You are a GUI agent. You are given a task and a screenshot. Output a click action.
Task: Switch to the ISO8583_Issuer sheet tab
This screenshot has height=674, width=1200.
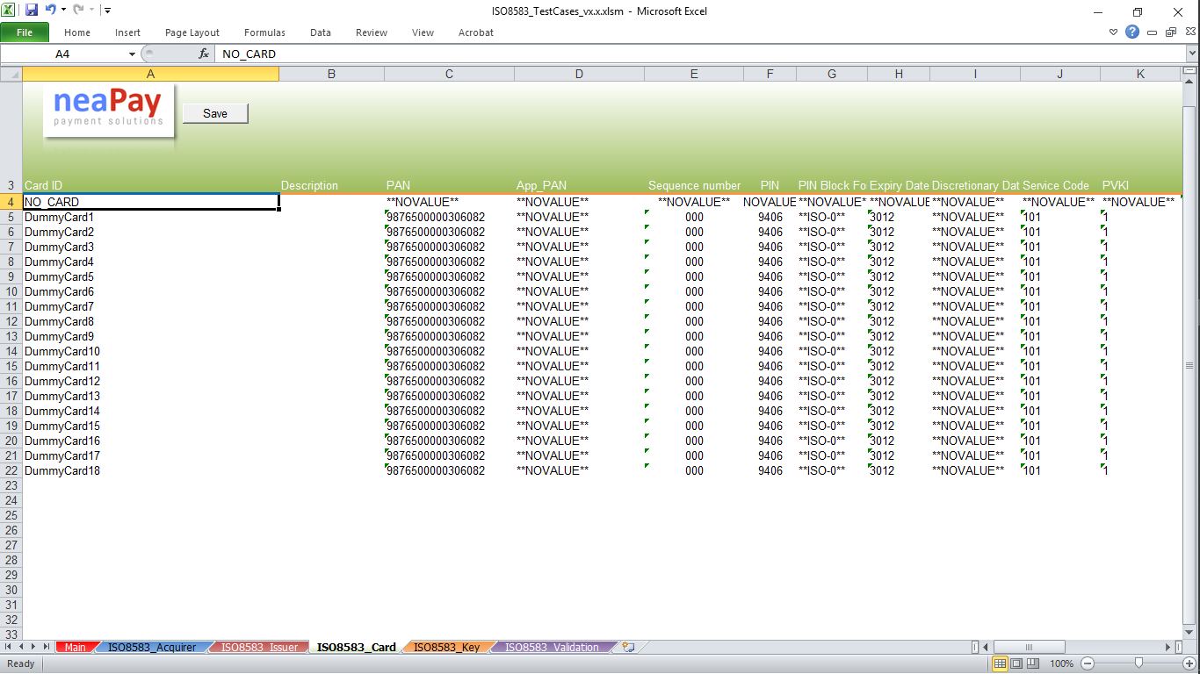click(x=259, y=648)
